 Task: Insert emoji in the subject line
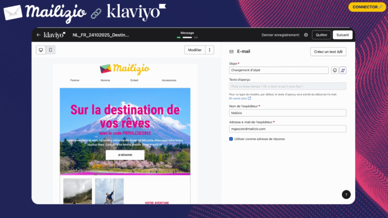[x=335, y=70]
